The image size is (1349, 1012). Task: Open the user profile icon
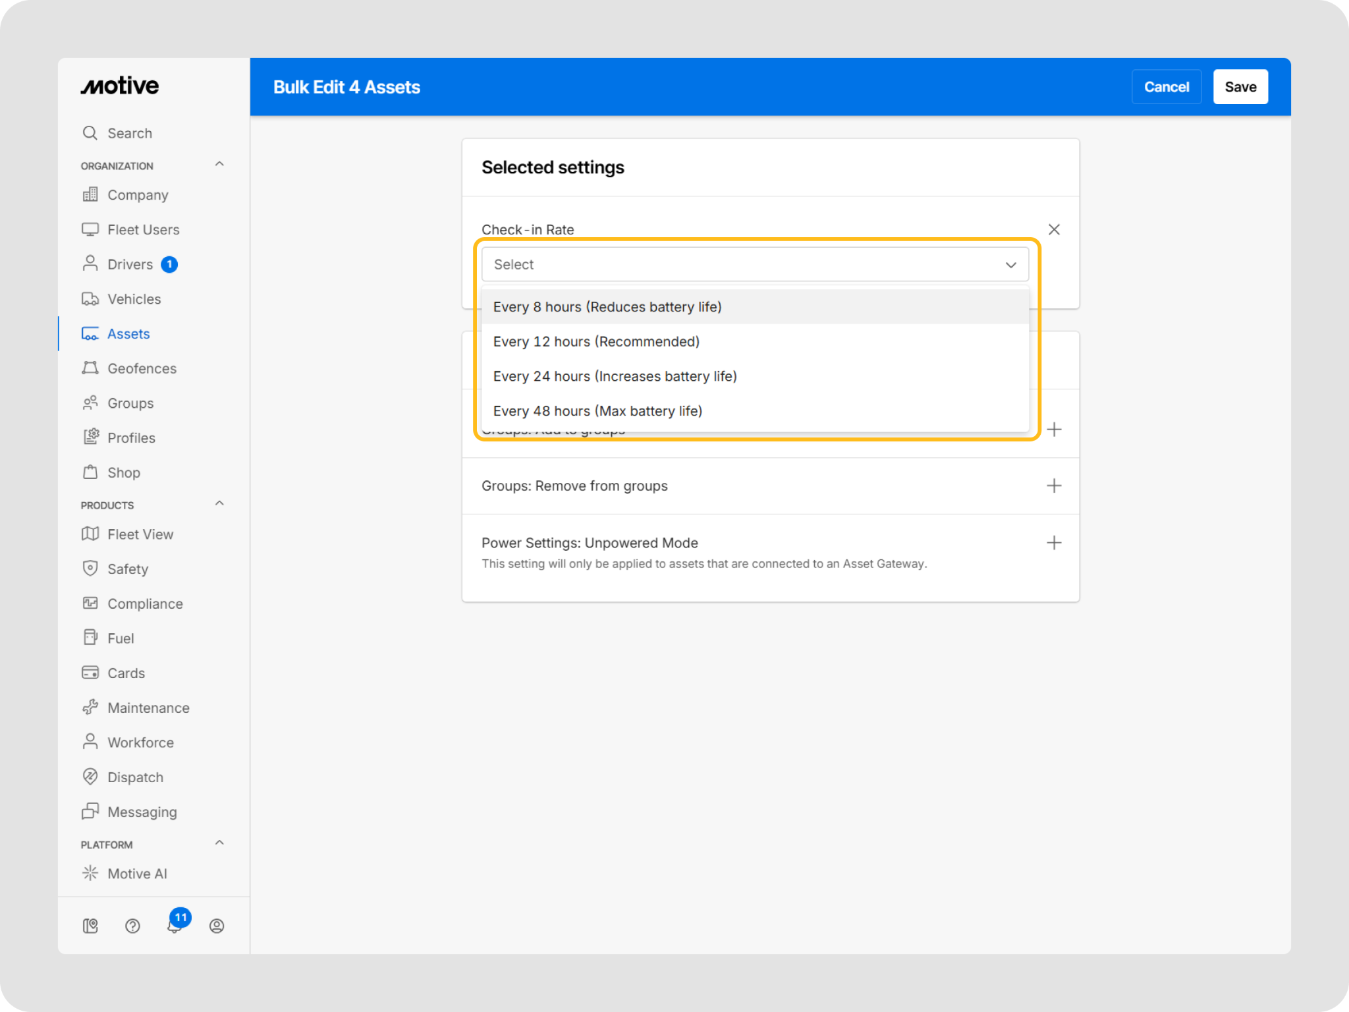point(217,926)
